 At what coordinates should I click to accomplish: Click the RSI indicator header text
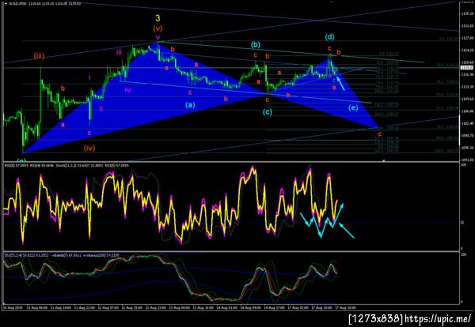click(x=66, y=165)
